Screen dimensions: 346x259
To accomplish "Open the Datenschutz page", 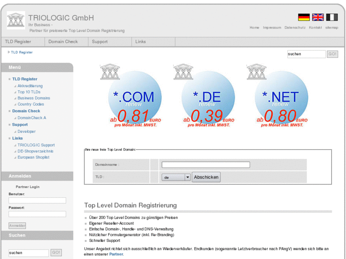I will [295, 28].
